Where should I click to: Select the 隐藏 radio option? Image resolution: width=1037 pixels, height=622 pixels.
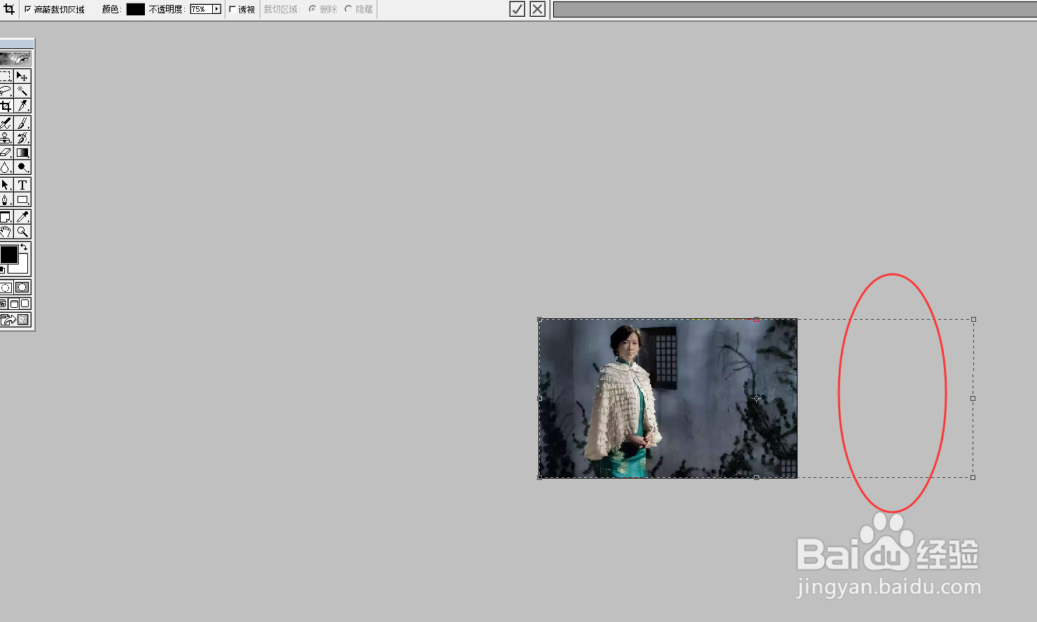click(348, 9)
